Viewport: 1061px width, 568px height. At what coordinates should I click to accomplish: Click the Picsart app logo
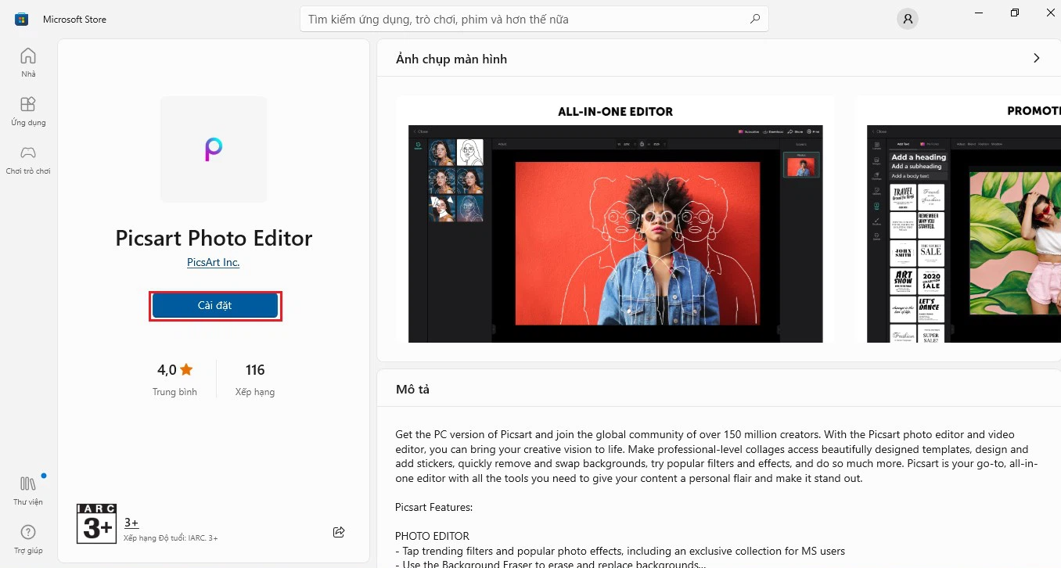pos(214,149)
